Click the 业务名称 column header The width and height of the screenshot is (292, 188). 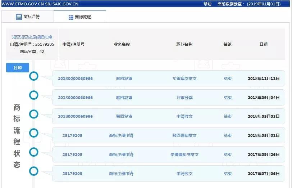[x=122, y=45]
